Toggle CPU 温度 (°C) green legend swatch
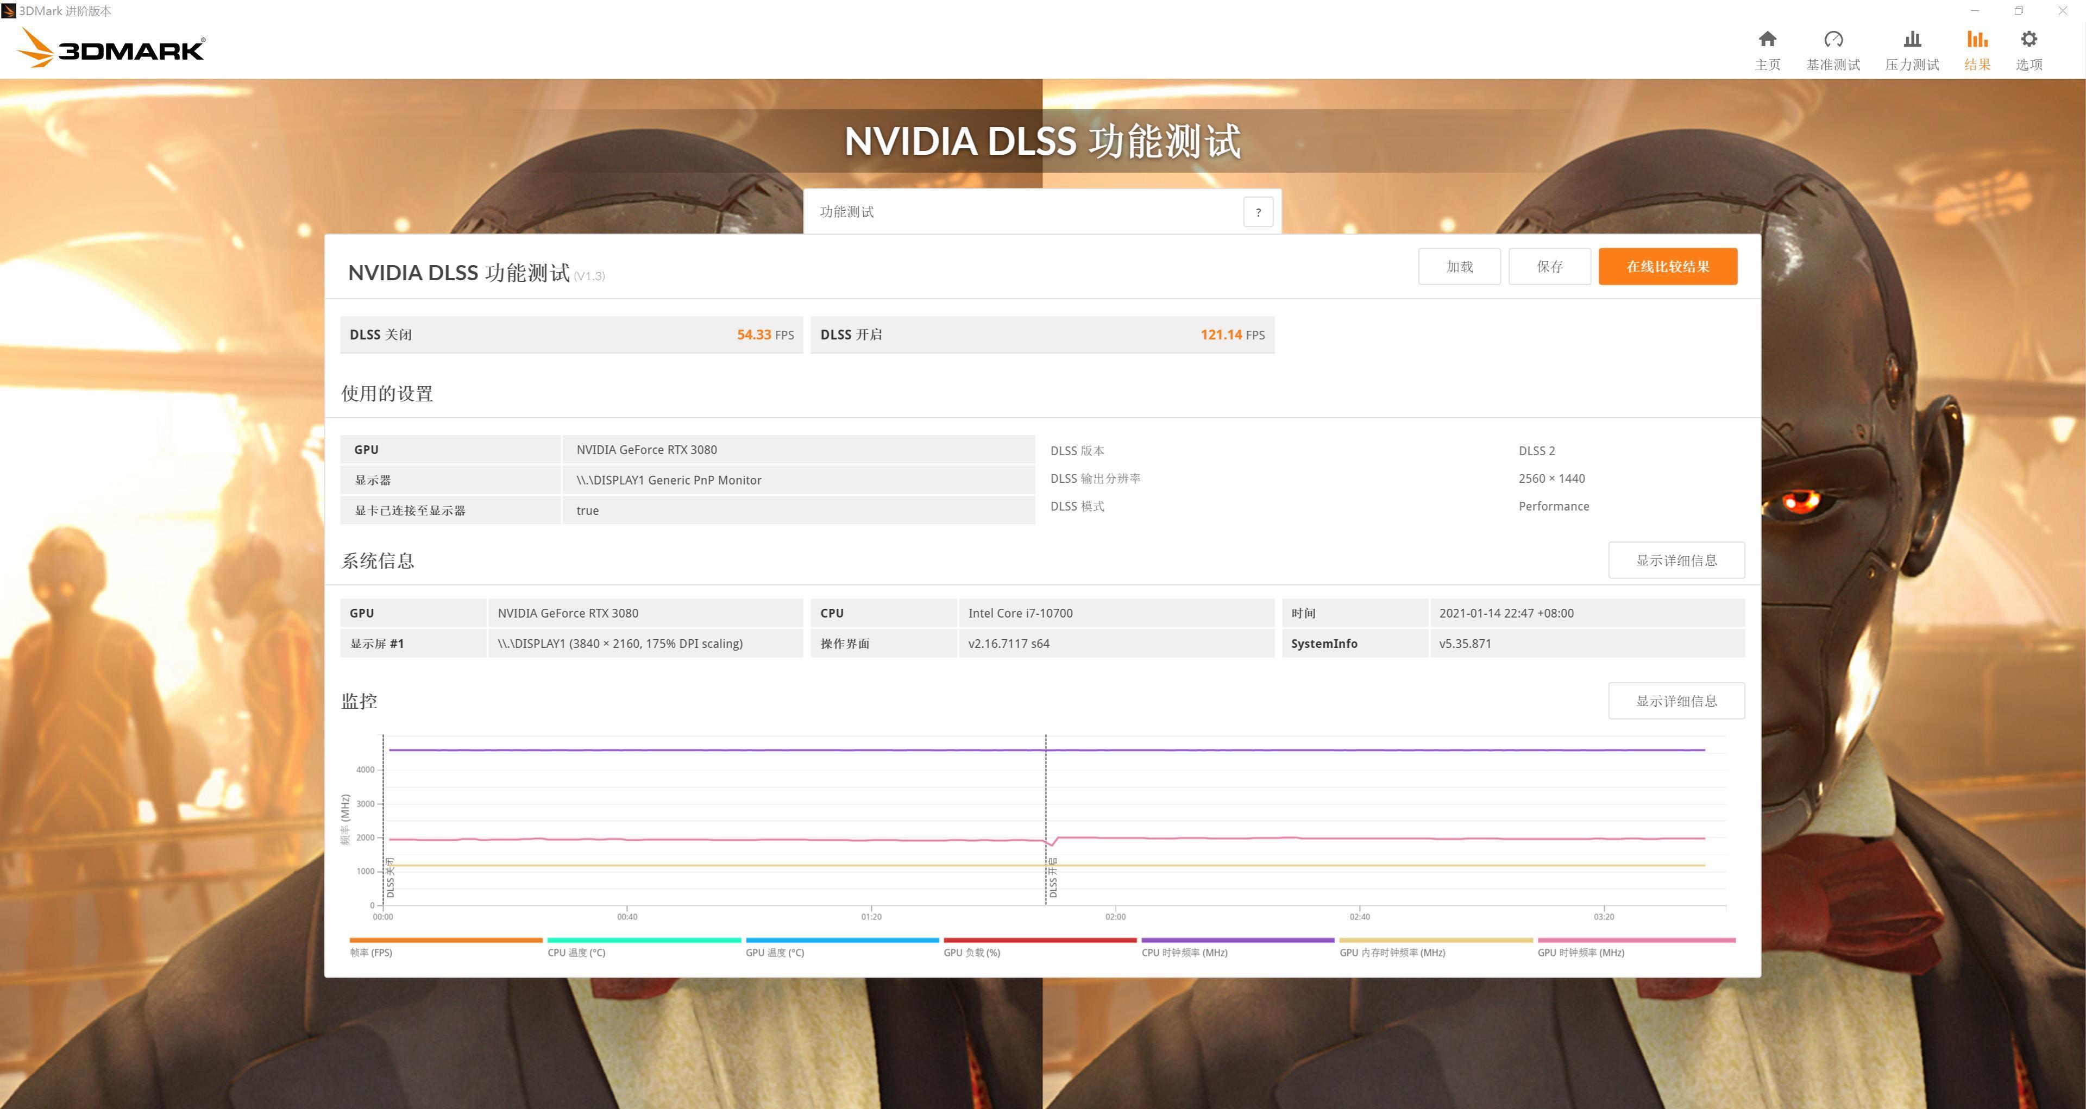Image resolution: width=2086 pixels, height=1109 pixels. click(x=644, y=940)
